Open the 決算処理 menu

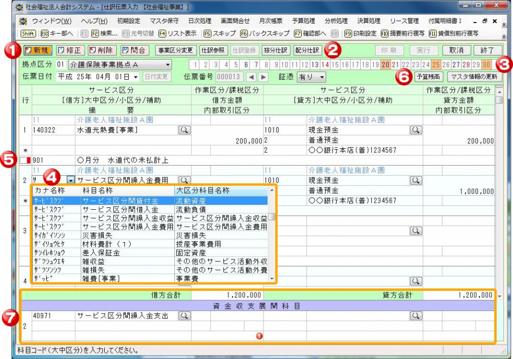click(x=369, y=21)
